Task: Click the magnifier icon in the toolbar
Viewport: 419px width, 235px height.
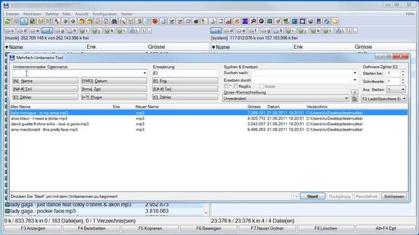Action: (x=253, y=22)
